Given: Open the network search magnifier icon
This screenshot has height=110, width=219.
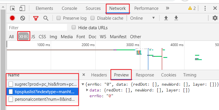Looking at the screenshot, I should coord(46,18).
